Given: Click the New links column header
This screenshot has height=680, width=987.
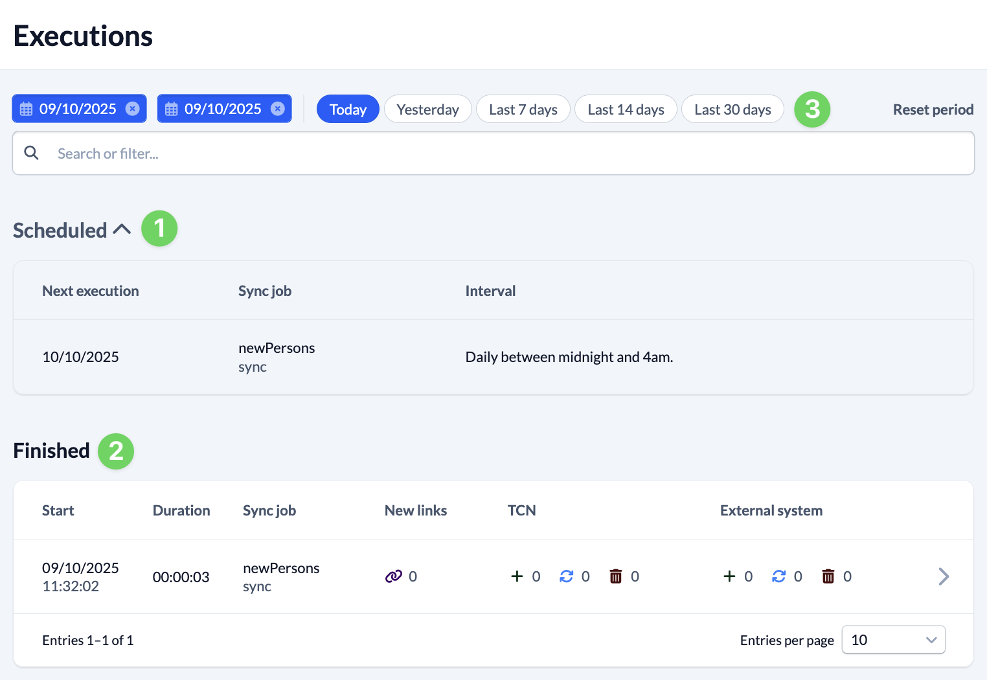Looking at the screenshot, I should pos(416,510).
